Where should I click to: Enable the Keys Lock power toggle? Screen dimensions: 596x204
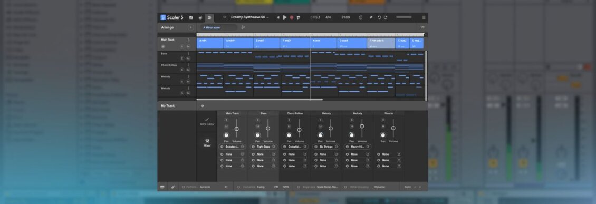tap(299, 187)
